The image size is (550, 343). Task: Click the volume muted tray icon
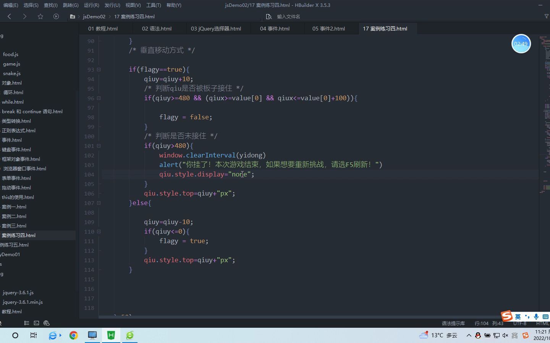505,335
